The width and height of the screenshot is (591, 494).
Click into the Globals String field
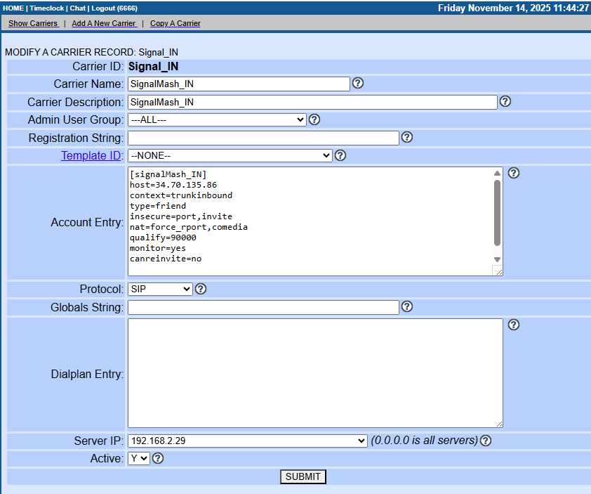[263, 307]
